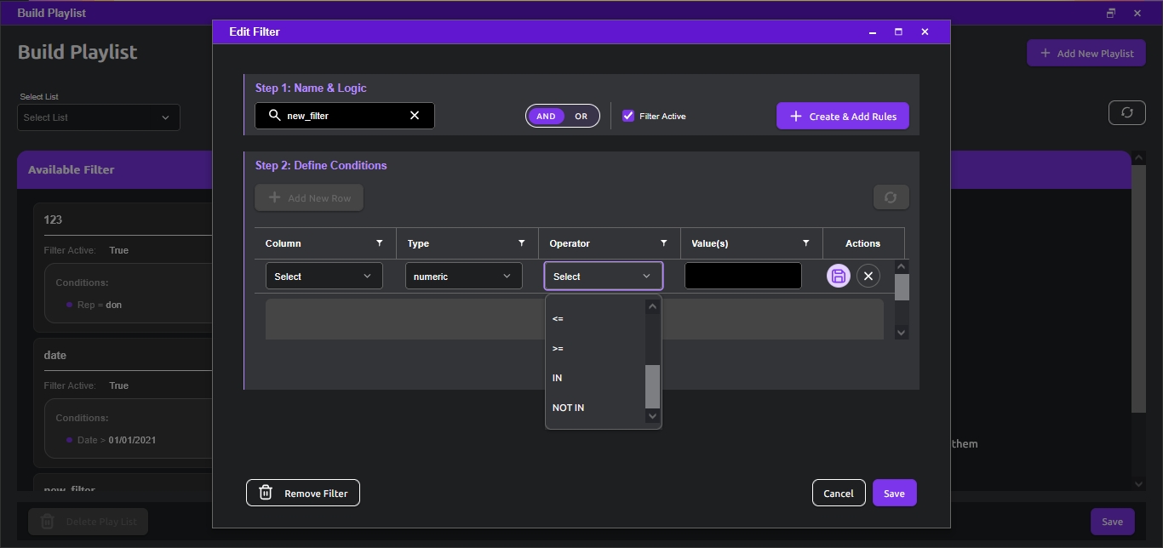Click the operator list down arrow
The height and width of the screenshot is (548, 1163).
(653, 416)
